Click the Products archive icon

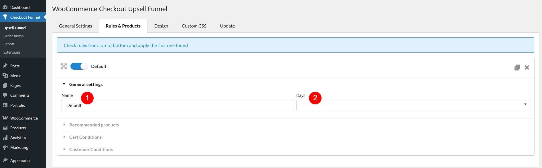(5, 128)
